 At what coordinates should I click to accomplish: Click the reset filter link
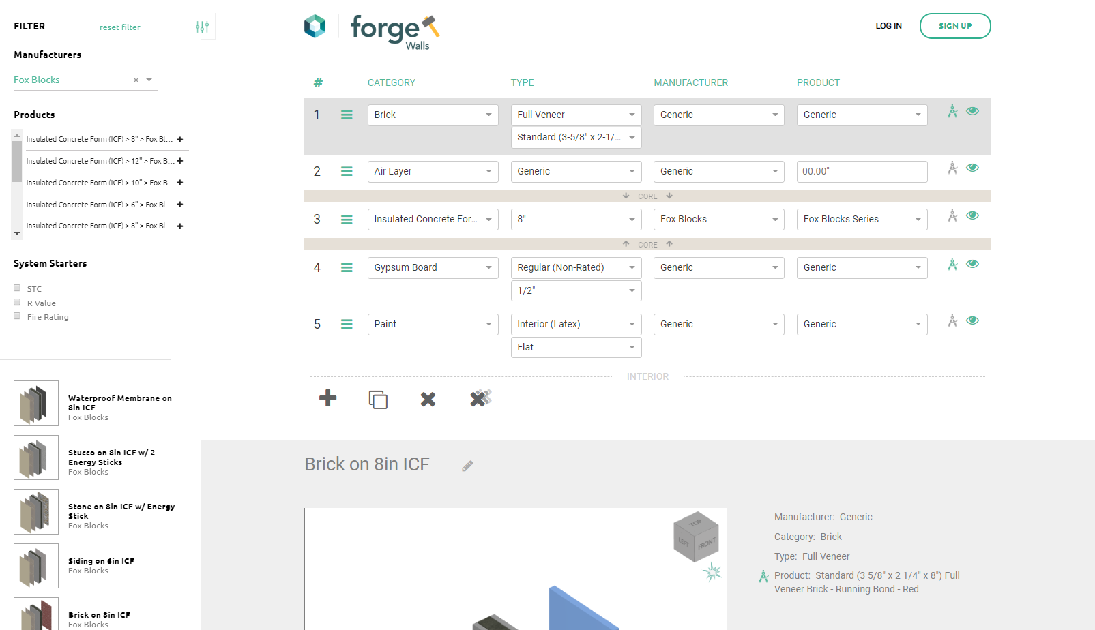coord(120,27)
